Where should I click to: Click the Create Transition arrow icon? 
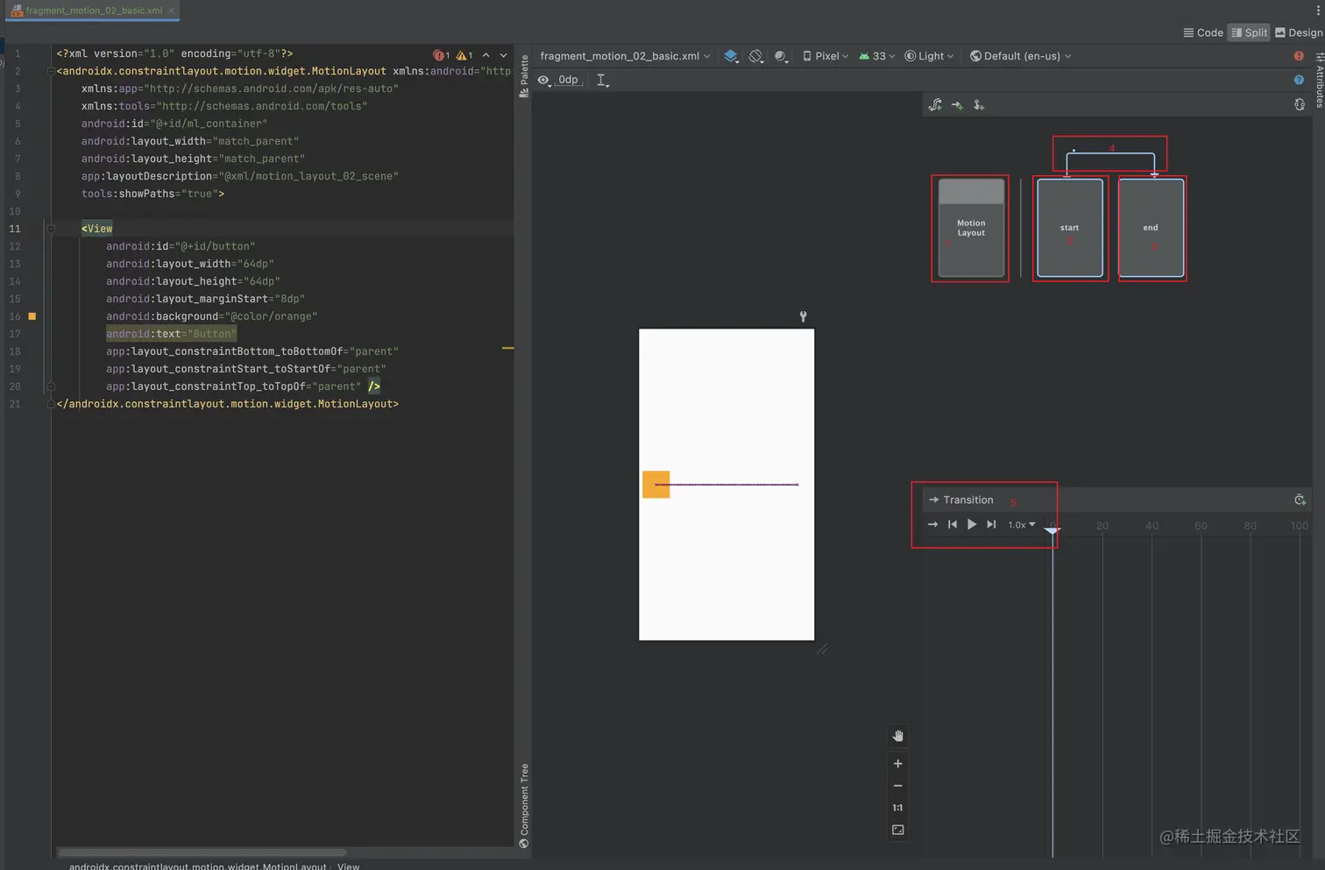957,105
